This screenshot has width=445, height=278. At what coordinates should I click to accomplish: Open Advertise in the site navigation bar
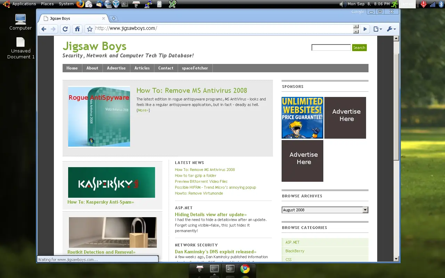tap(116, 68)
